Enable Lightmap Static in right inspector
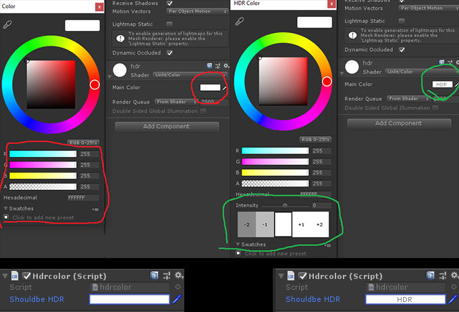The width and height of the screenshot is (459, 312). coord(402,21)
